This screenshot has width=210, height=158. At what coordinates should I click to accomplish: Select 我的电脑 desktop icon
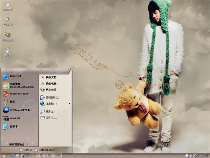coord(8,21)
